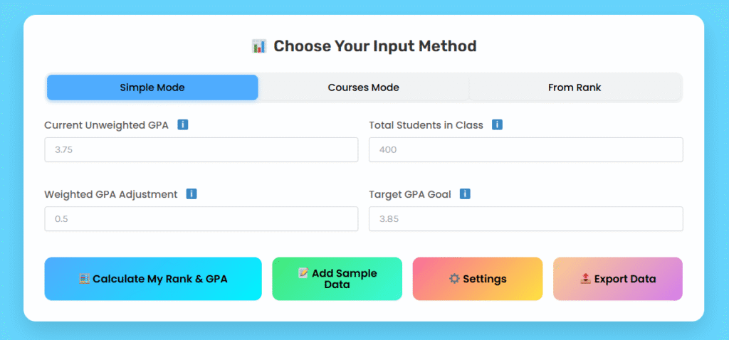
Task: Click info icon beside Current Unweighted GPA
Action: tap(183, 125)
